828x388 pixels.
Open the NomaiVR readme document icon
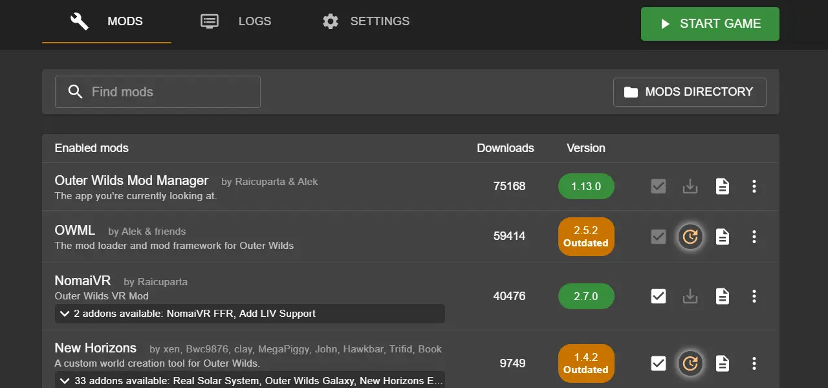[x=722, y=296]
